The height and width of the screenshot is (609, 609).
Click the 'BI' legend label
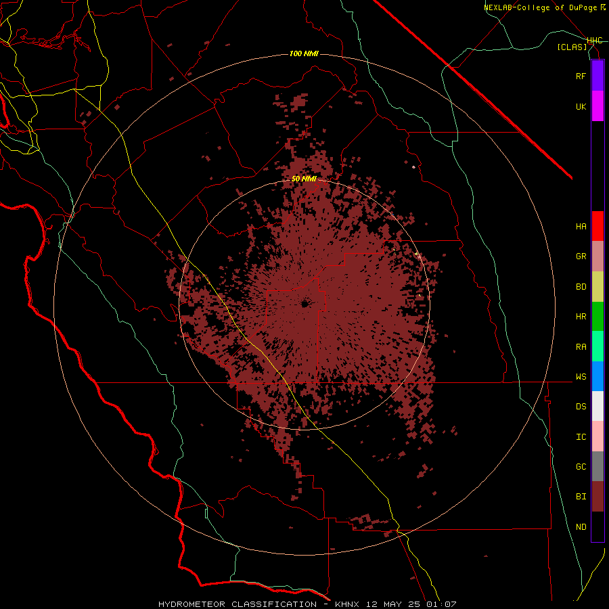[x=581, y=497]
